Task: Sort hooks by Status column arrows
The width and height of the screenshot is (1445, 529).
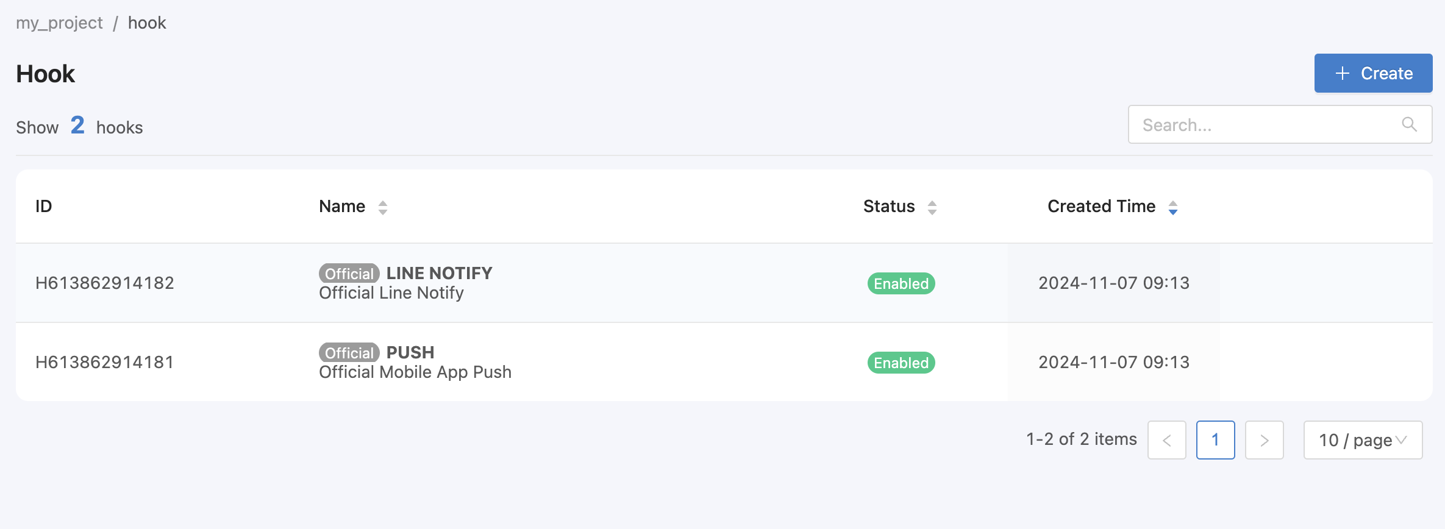Action: pyautogui.click(x=932, y=207)
